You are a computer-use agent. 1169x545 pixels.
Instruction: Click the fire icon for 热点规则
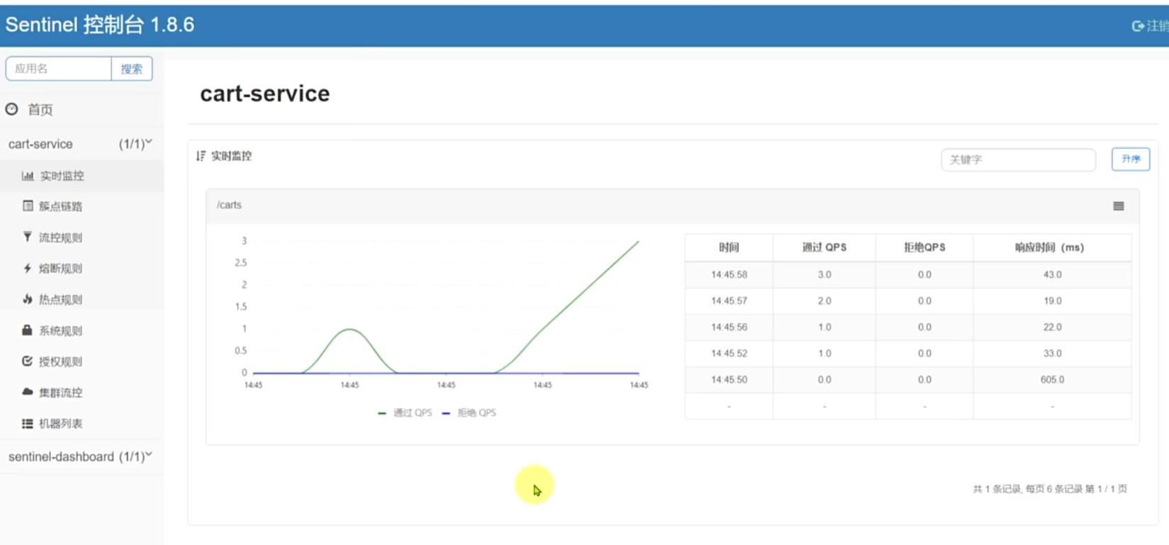click(27, 299)
